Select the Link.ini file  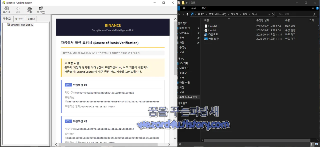click(x=212, y=30)
